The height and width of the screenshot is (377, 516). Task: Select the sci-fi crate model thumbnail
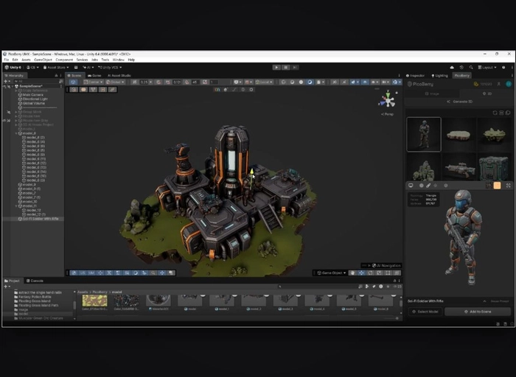(x=495, y=168)
